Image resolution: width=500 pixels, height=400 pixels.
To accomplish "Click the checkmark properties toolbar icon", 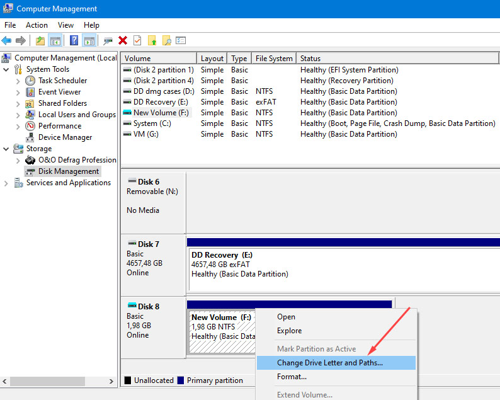I will (x=137, y=40).
